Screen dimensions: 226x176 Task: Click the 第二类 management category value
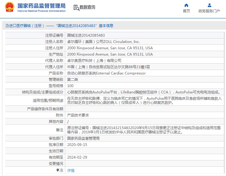[x=72, y=79]
